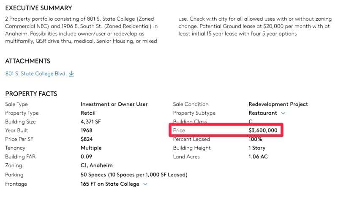Click the Price label in red box
338x198 pixels.
pos(179,130)
